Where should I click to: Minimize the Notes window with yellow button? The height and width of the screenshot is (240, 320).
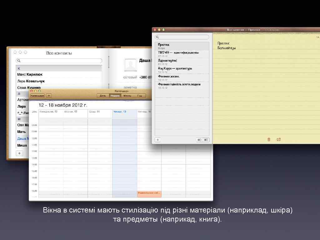pyautogui.click(x=159, y=30)
